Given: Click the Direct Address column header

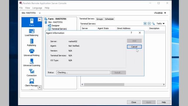Looking at the screenshot, I should click(x=132, y=28).
